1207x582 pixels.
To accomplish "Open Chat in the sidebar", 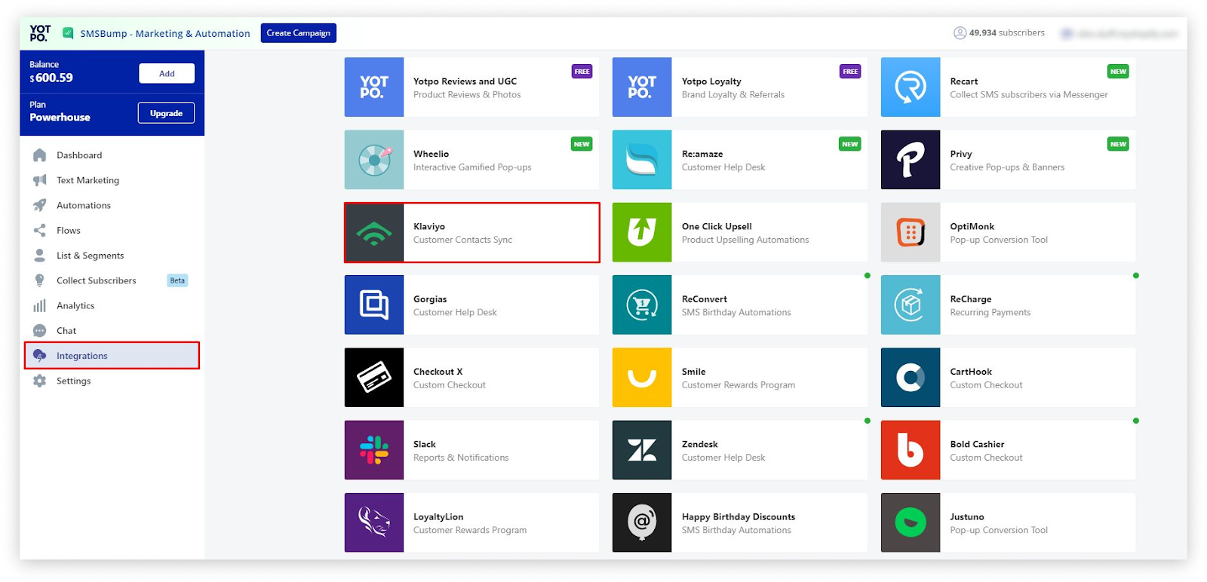I will pyautogui.click(x=112, y=331).
